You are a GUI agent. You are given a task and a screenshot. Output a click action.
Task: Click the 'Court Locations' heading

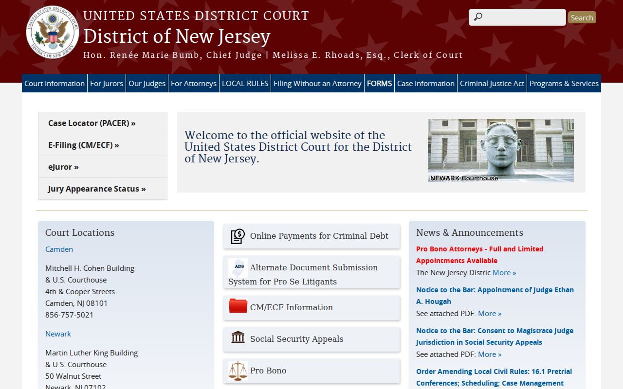(x=80, y=232)
